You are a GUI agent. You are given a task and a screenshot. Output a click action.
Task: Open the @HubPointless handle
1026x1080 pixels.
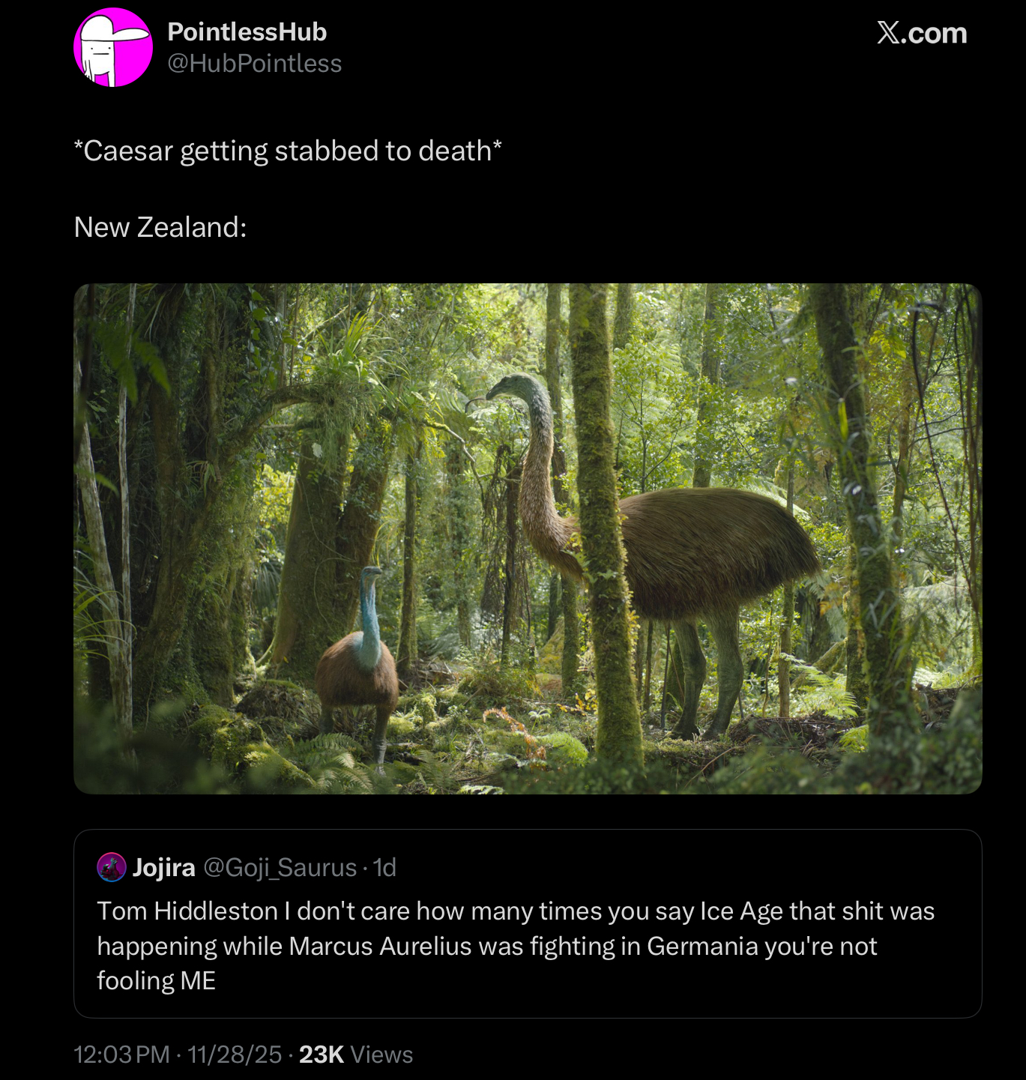pyautogui.click(x=254, y=64)
